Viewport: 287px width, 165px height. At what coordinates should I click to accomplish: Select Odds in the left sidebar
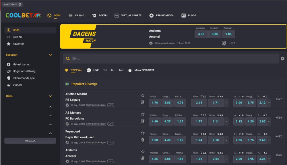(30, 30)
